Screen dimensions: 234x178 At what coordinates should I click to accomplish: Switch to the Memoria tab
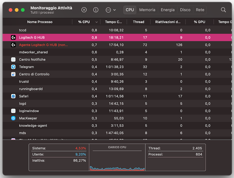click(147, 10)
